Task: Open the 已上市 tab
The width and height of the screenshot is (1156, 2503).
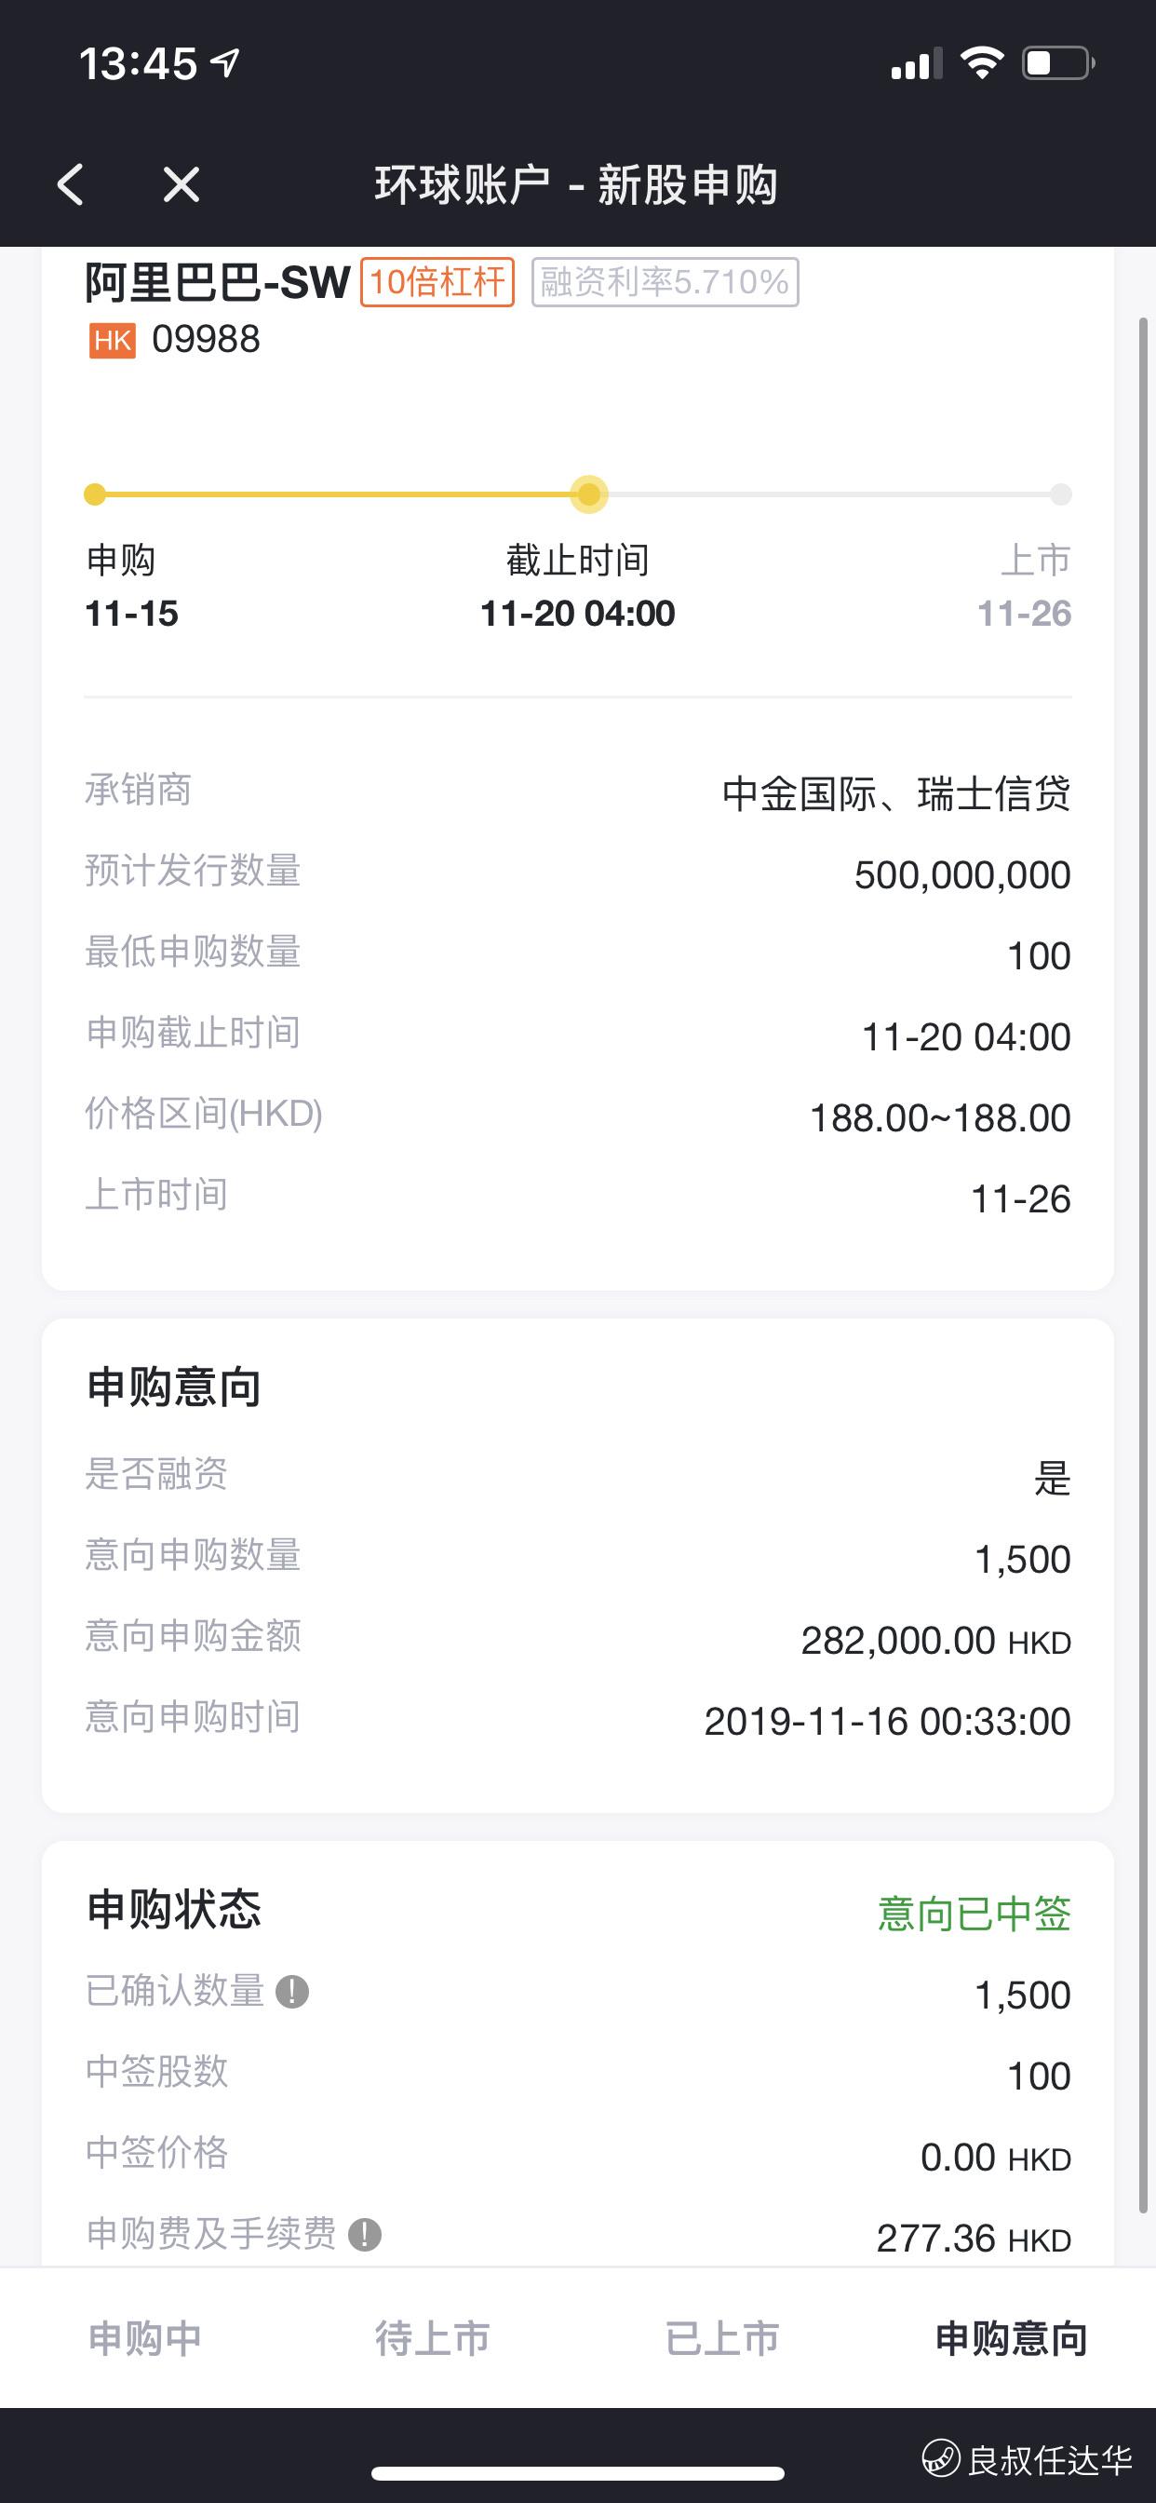Action: tap(721, 2338)
